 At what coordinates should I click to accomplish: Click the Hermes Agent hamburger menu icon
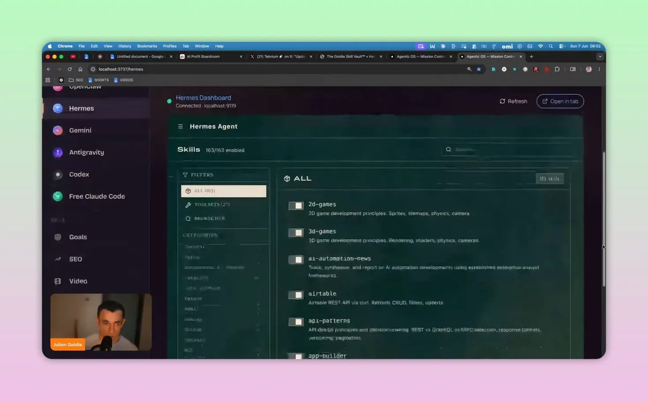point(180,127)
